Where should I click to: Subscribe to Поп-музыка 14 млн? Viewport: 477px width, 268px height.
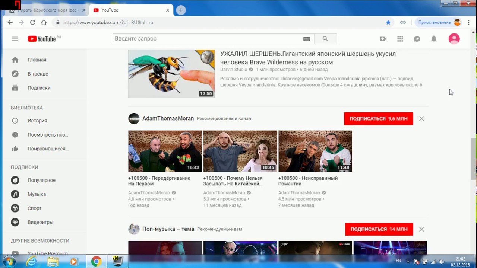pos(379,229)
